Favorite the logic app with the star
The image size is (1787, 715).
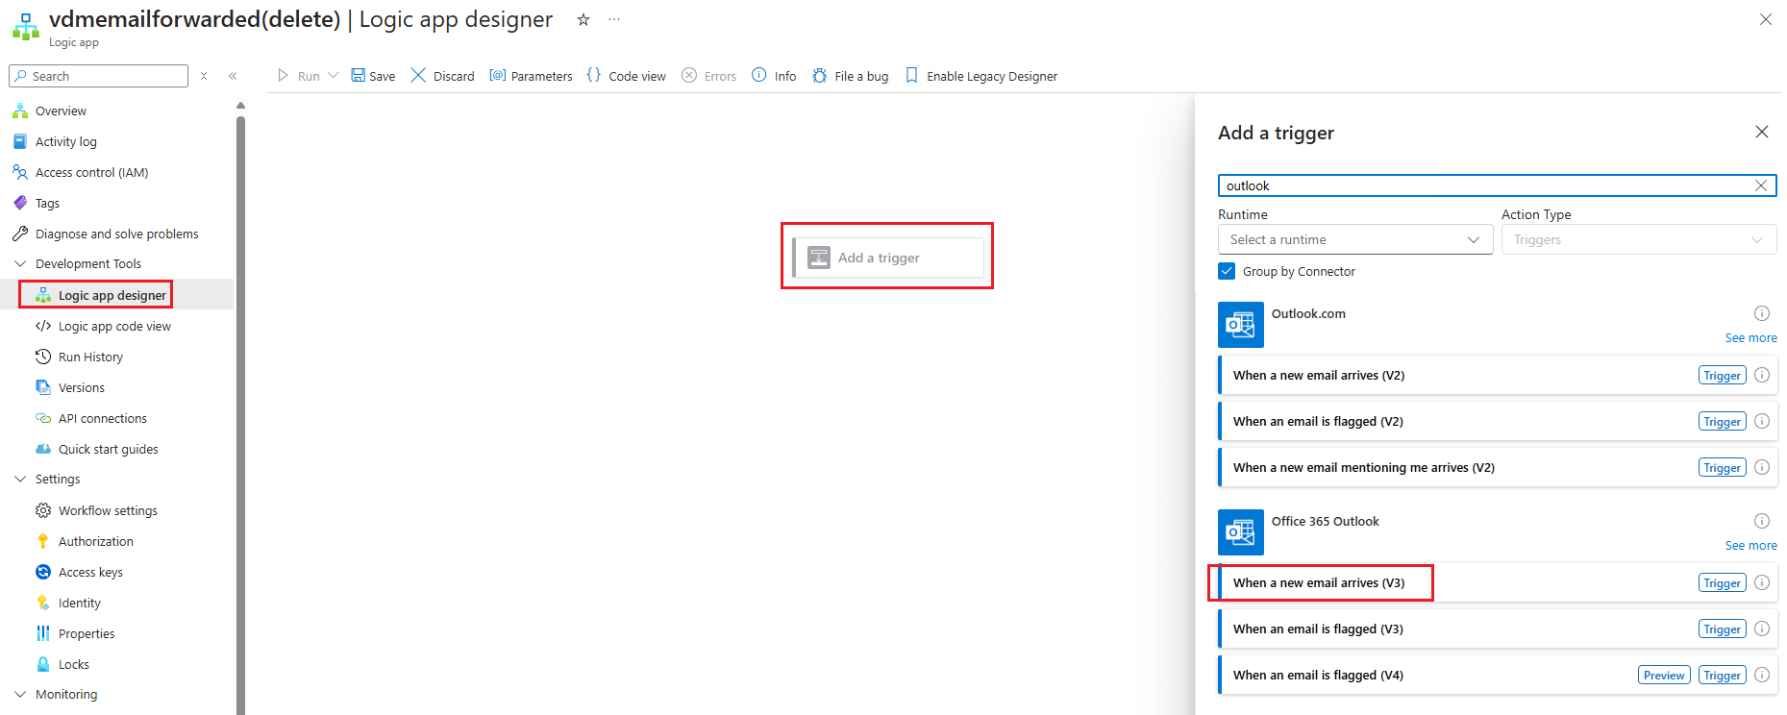[x=583, y=19]
